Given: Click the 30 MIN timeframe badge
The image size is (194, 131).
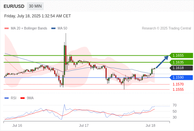Looking at the screenshot, I should point(35,6).
